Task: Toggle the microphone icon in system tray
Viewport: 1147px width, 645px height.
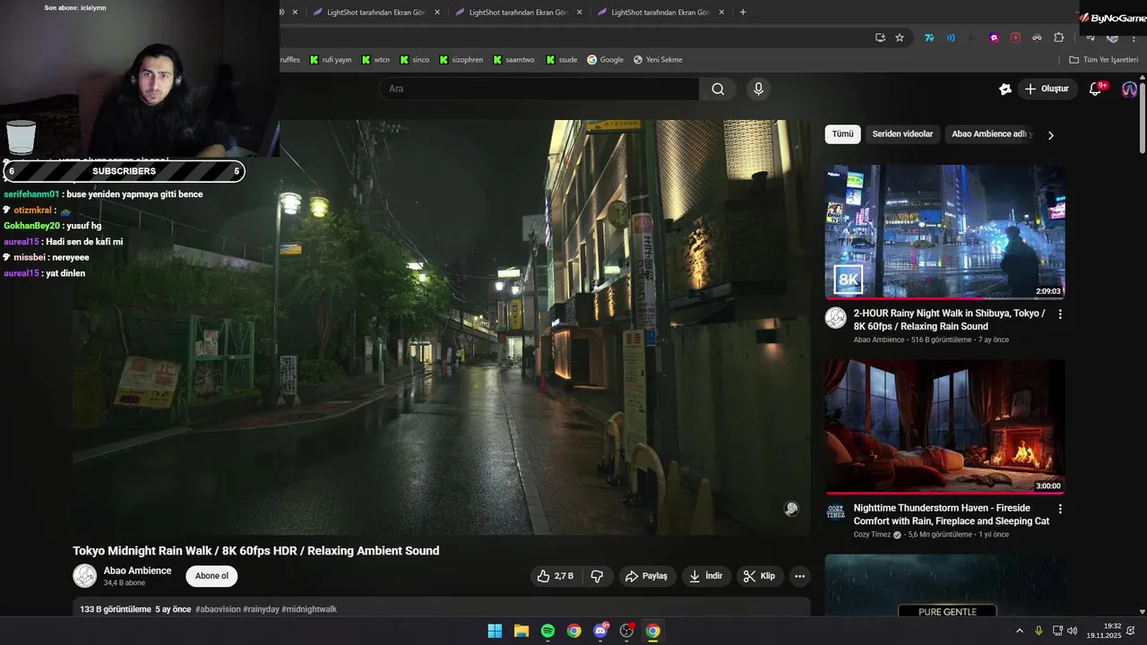Action: 1039,631
